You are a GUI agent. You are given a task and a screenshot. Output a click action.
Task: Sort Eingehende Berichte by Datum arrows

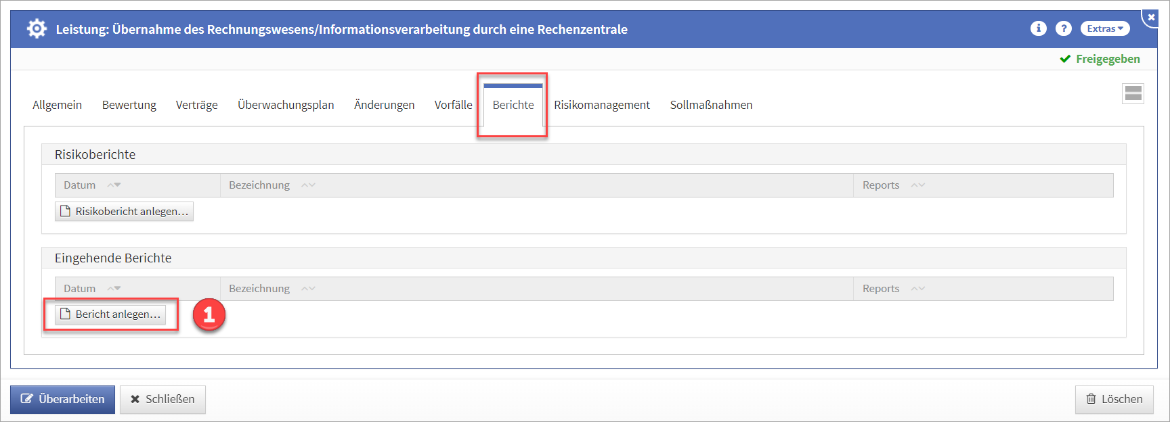pyautogui.click(x=114, y=289)
